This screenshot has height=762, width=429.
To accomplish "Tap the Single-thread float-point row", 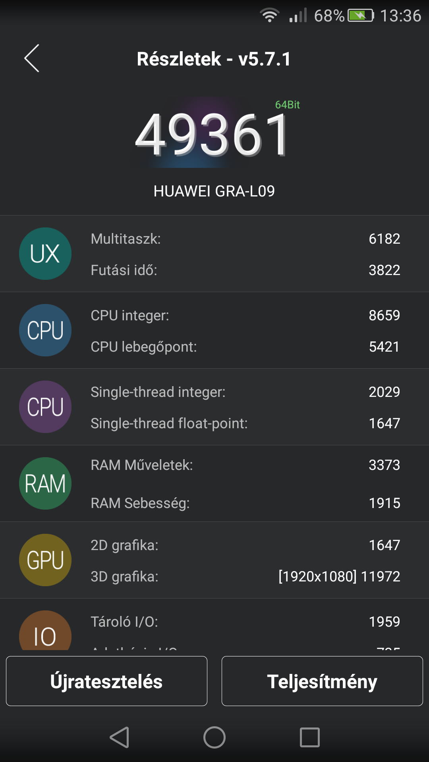I will pos(245,423).
